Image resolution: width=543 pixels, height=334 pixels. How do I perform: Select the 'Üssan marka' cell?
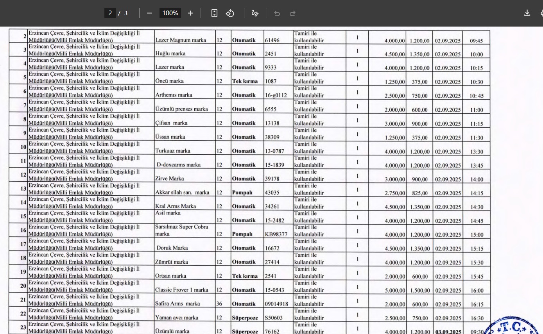(170, 137)
